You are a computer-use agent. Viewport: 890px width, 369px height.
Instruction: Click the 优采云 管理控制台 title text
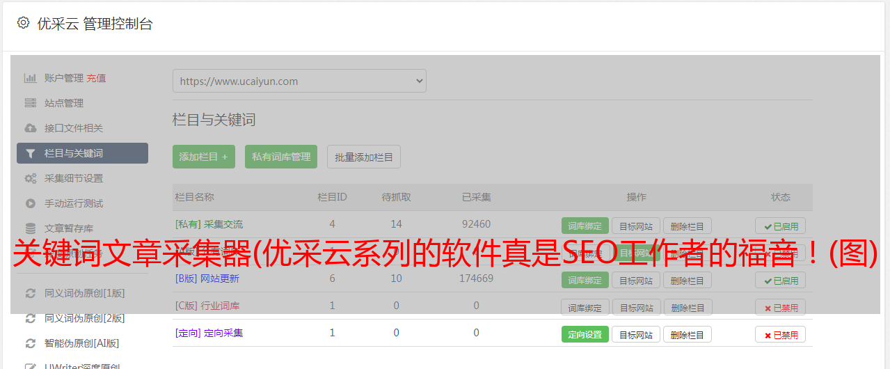[x=95, y=24]
